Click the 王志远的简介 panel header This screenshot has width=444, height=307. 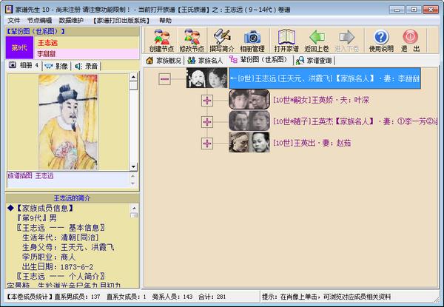coord(72,198)
